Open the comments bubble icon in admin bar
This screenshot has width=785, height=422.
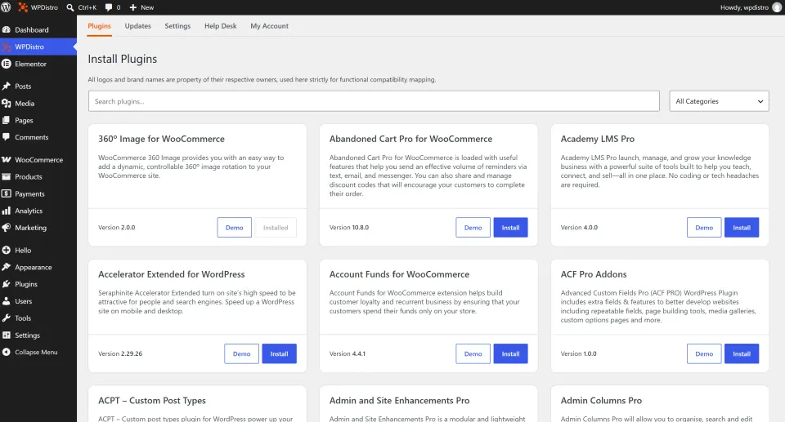[x=109, y=7]
